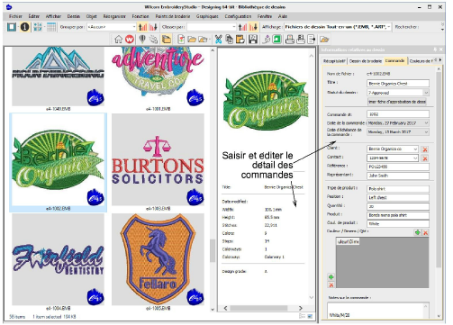This screenshot has width=453, height=325.
Task: Expand the Client dropdown
Action: click(415, 149)
